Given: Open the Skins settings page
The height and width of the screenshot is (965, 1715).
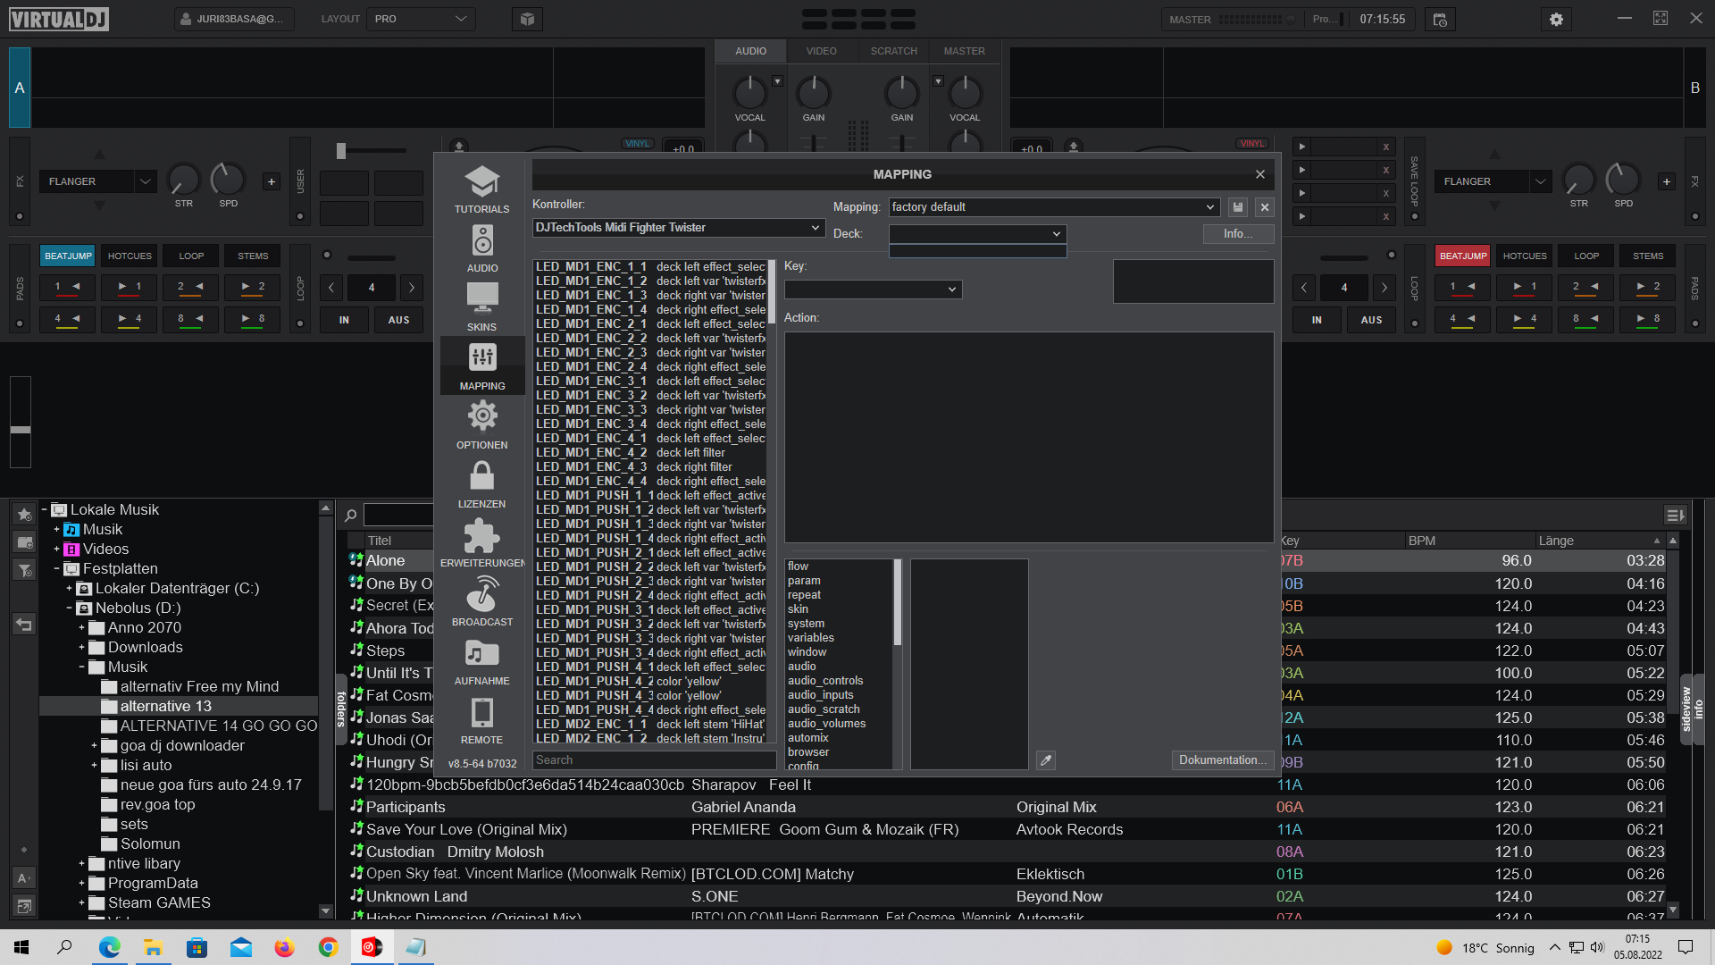Looking at the screenshot, I should pyautogui.click(x=481, y=307).
